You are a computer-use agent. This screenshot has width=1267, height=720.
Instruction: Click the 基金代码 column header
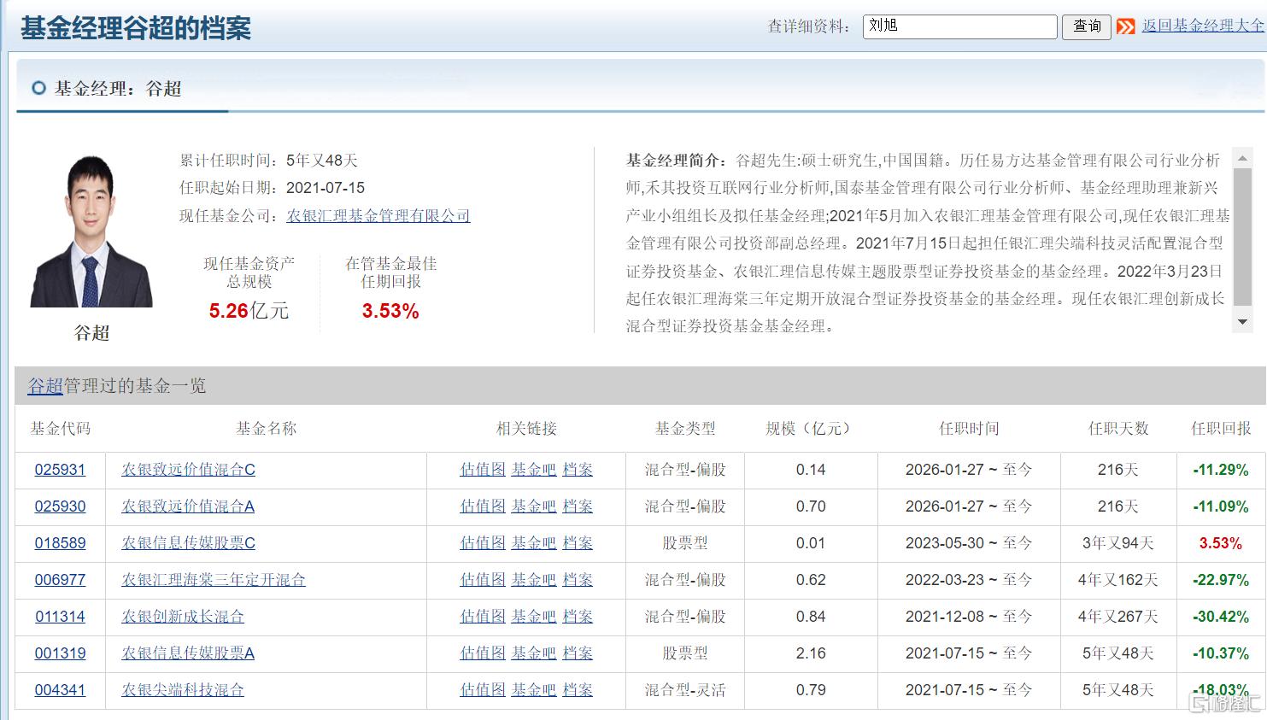coord(60,429)
